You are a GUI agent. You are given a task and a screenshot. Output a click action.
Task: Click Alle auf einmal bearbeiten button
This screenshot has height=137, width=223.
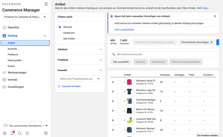pyautogui.click(x=186, y=62)
